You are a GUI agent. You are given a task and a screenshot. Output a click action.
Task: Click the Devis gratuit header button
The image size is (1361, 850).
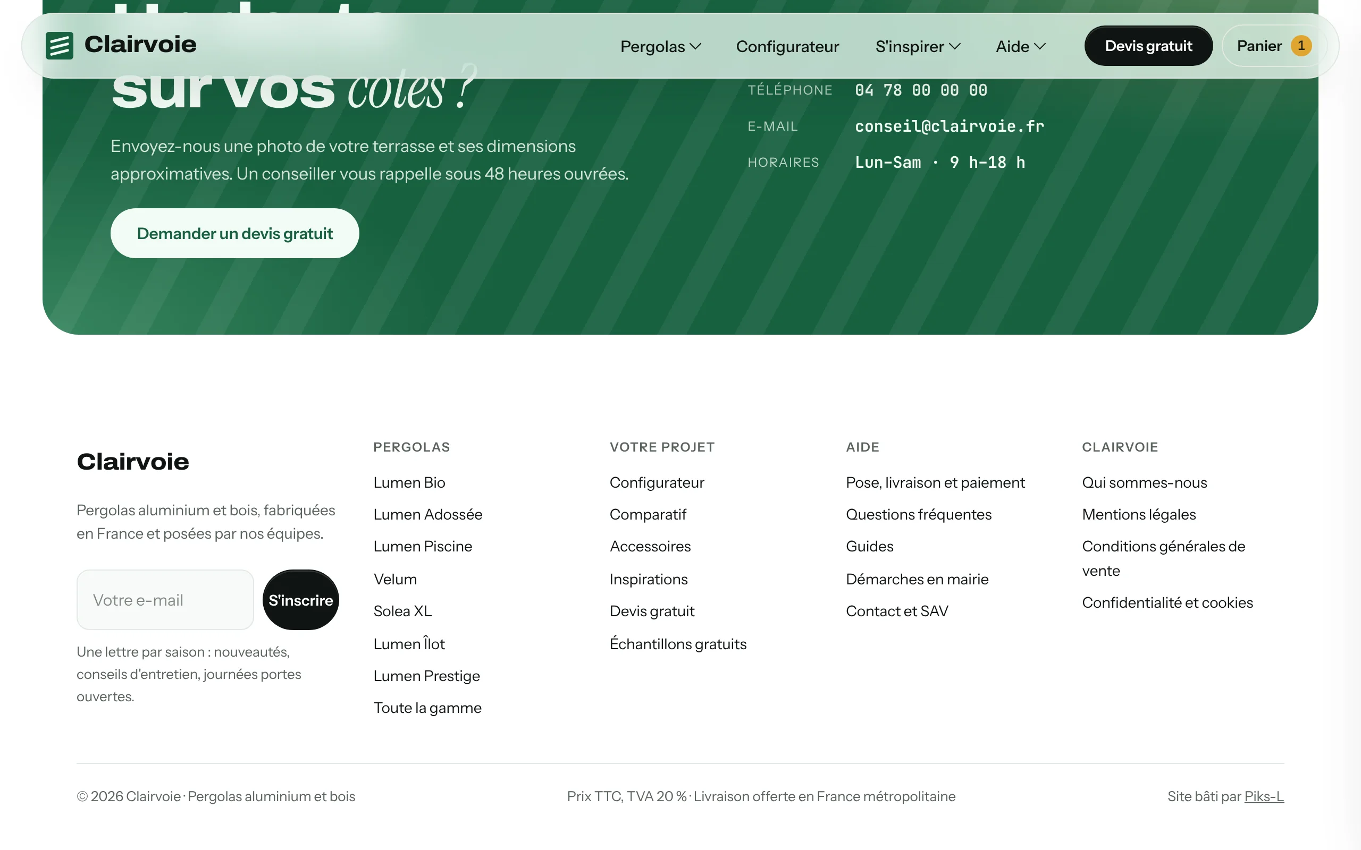(1148, 46)
